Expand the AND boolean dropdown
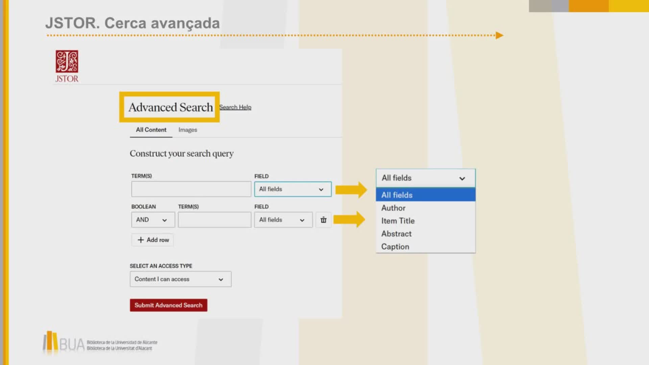The width and height of the screenshot is (649, 365). 153,220
